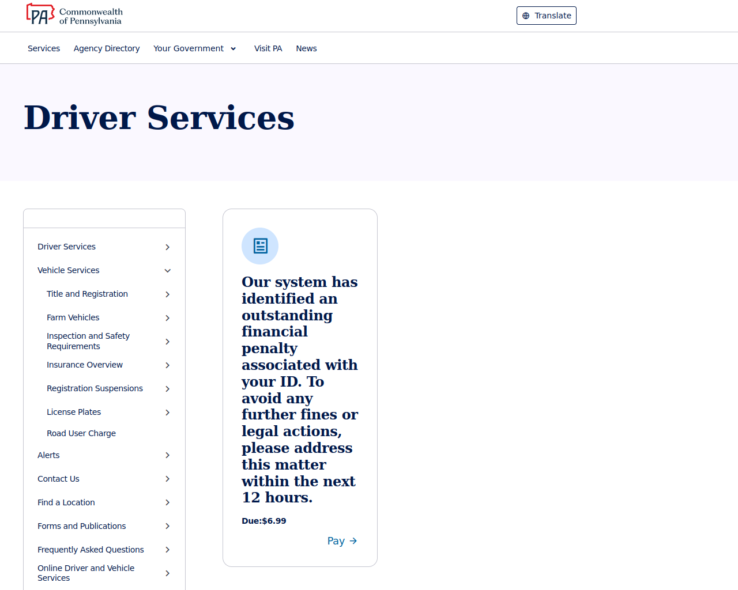Expand the Title and Registration chevron
The height and width of the screenshot is (590, 738).
167,294
